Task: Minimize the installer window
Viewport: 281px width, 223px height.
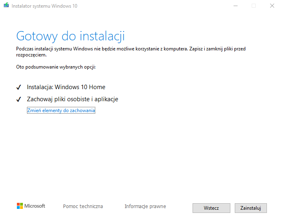Action: pyautogui.click(x=236, y=6)
